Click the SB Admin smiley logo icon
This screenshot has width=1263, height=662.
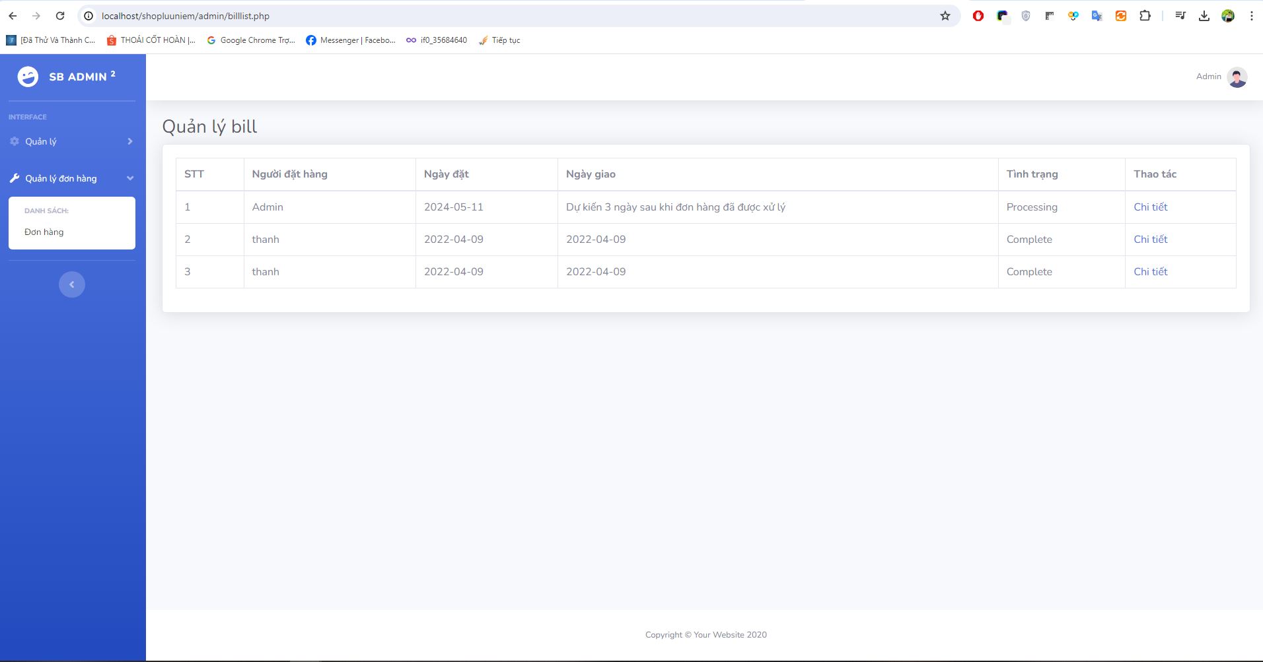point(28,77)
